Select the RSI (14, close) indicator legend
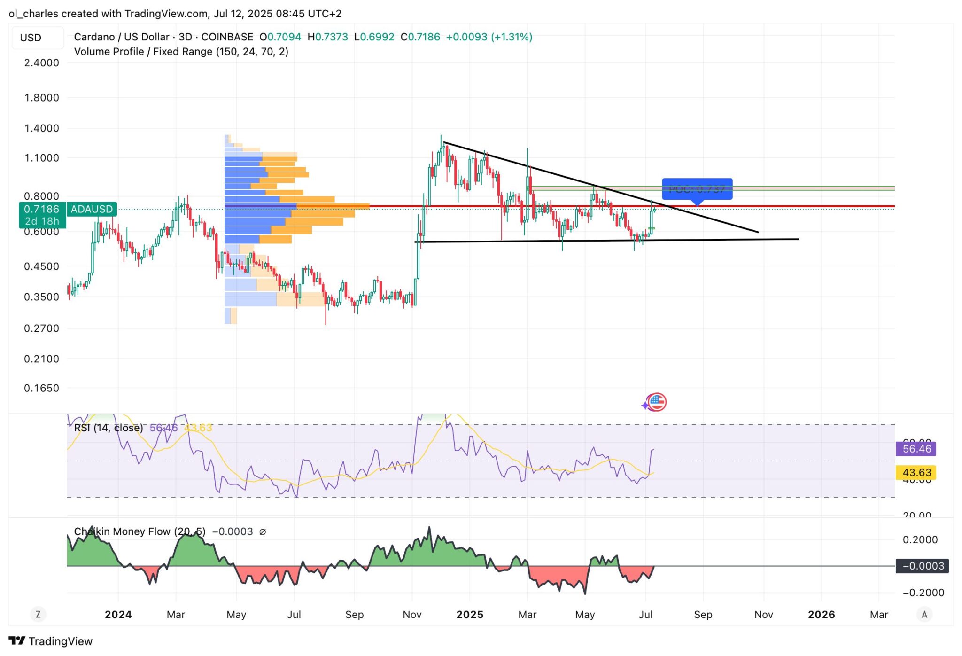 [109, 428]
